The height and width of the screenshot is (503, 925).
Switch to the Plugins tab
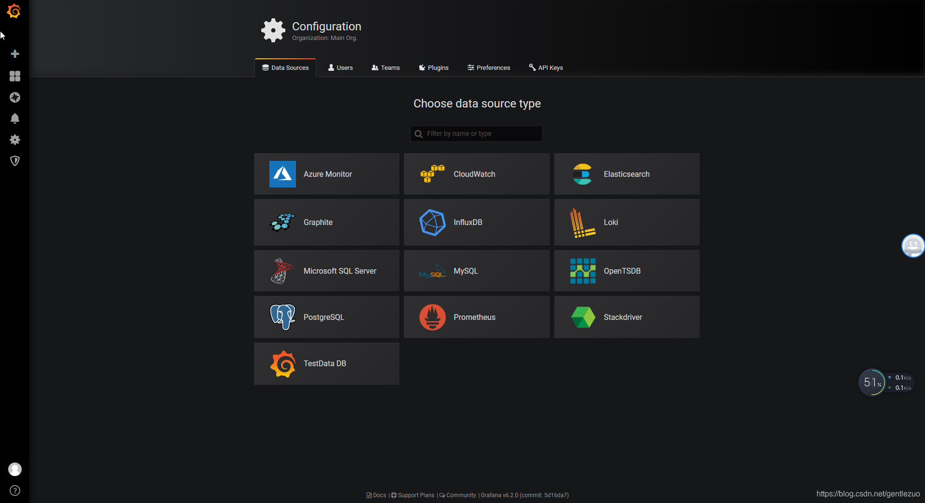point(434,68)
